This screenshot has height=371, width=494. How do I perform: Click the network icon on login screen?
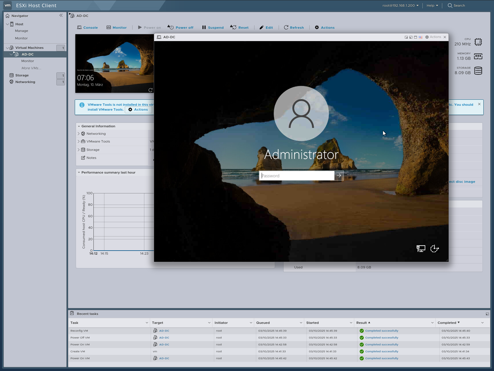(x=421, y=249)
